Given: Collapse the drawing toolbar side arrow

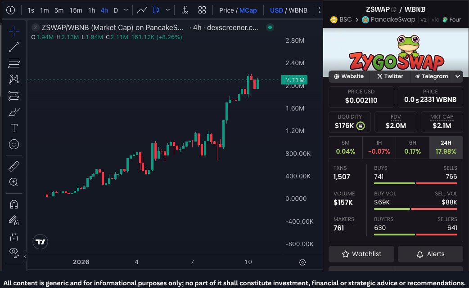Looking at the screenshot, I should (25, 256).
